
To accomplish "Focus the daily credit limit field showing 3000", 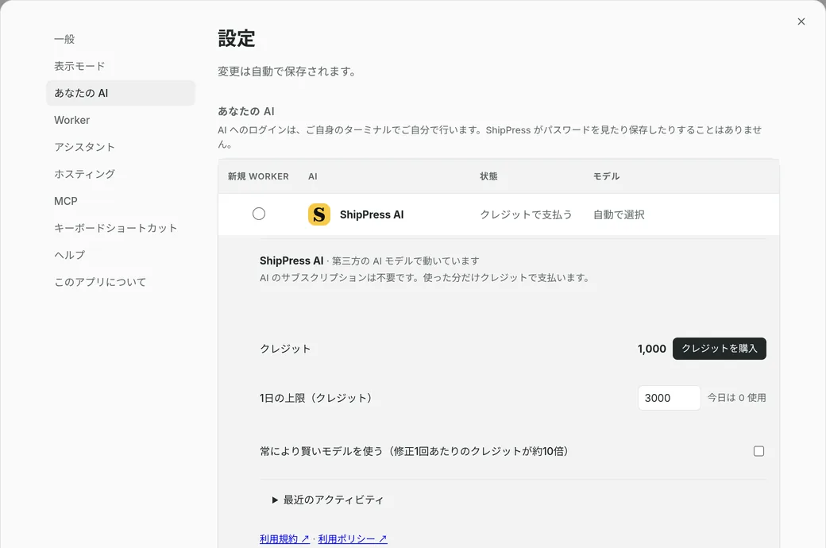I will [669, 398].
